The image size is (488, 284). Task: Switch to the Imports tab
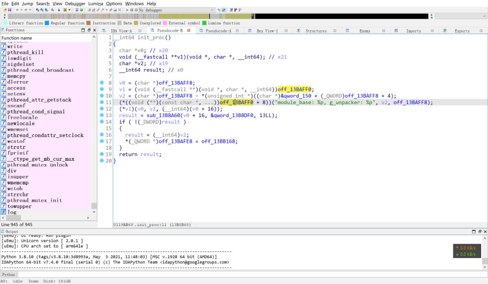point(414,31)
